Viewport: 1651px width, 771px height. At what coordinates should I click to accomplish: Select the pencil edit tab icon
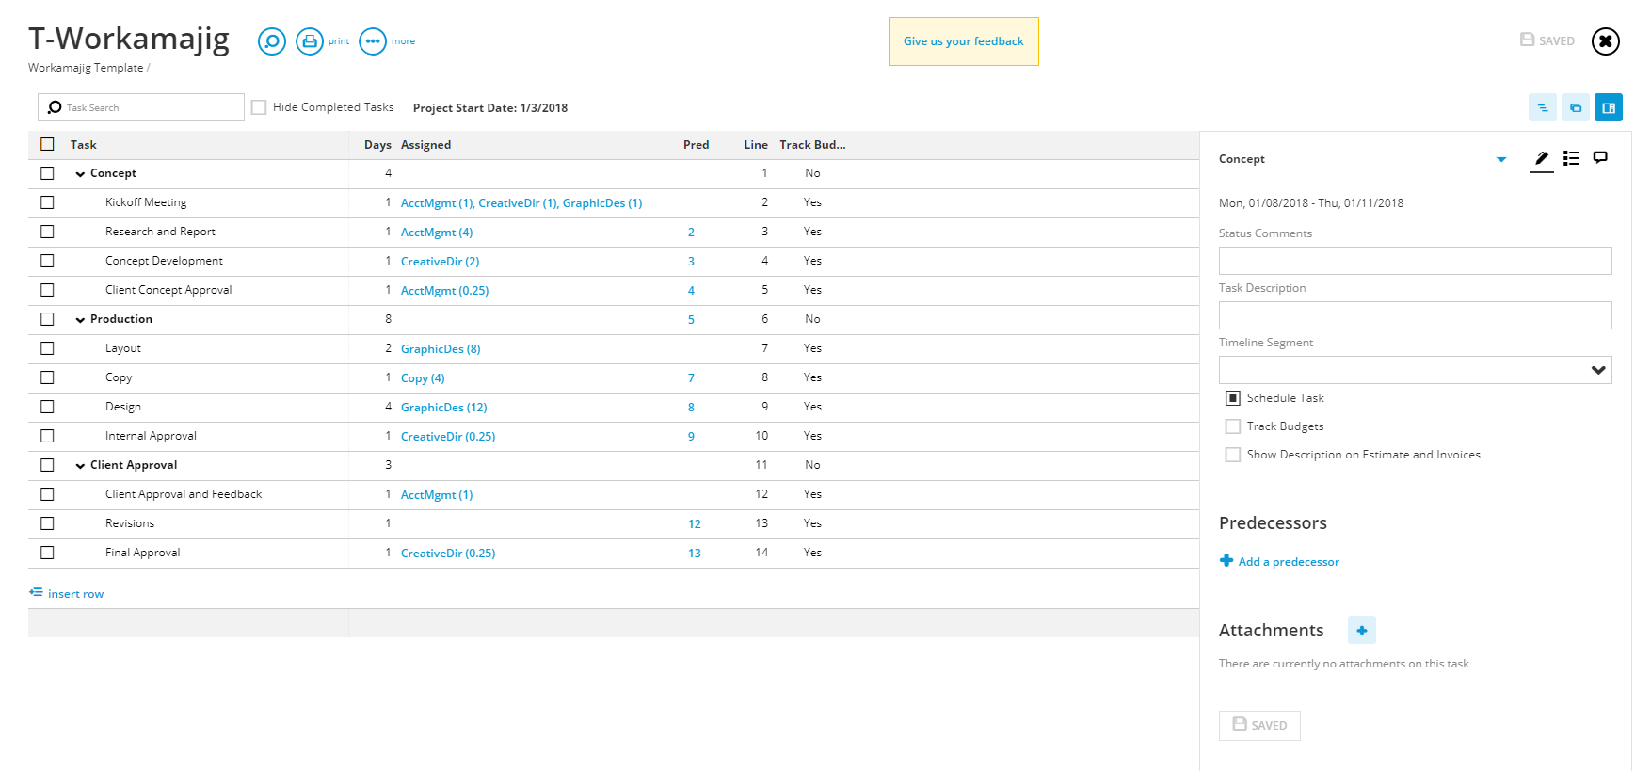click(1541, 158)
